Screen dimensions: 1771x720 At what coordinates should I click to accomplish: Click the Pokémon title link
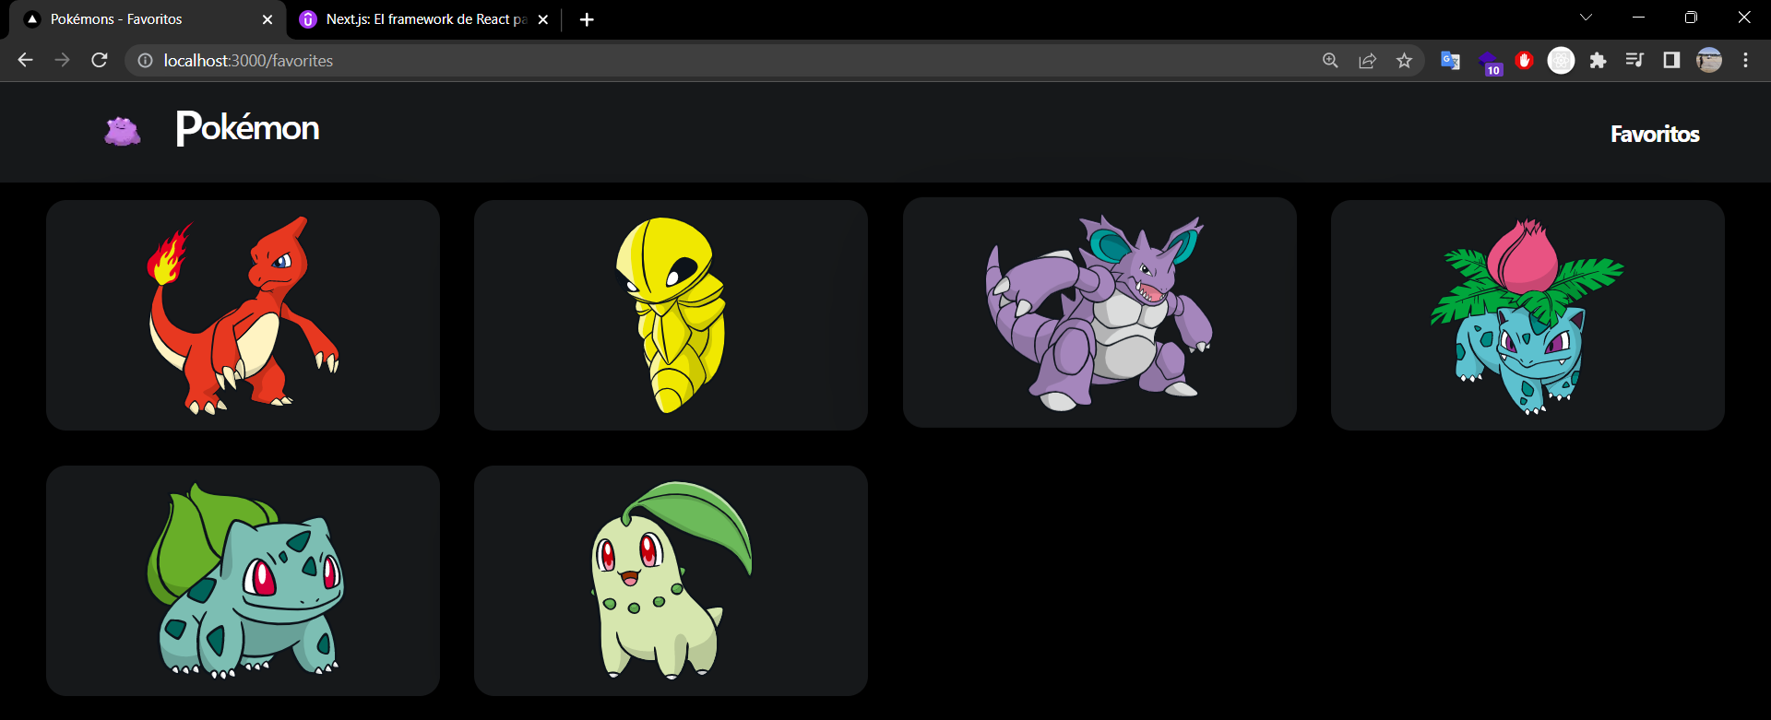pyautogui.click(x=247, y=128)
